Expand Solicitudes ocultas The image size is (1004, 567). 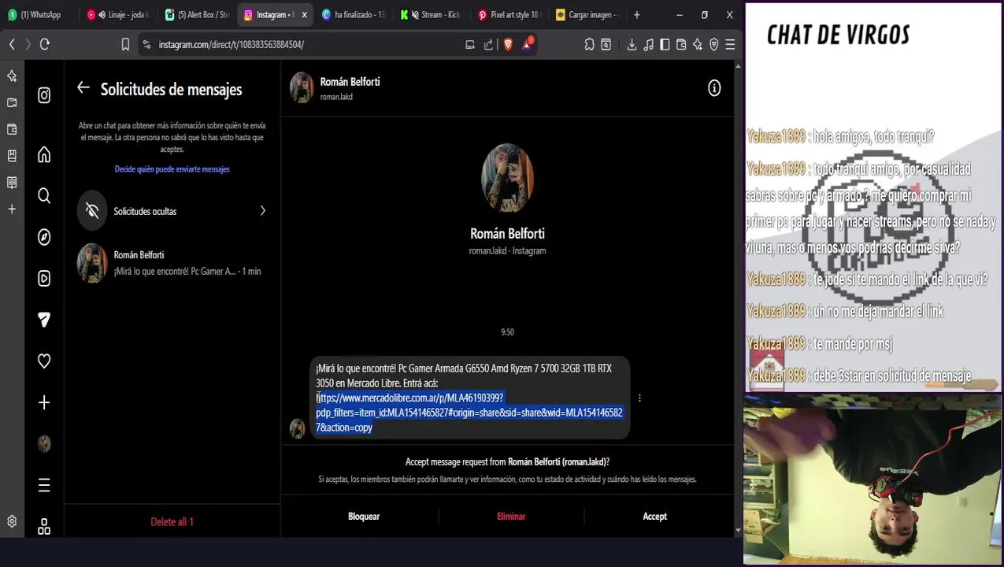click(x=172, y=211)
